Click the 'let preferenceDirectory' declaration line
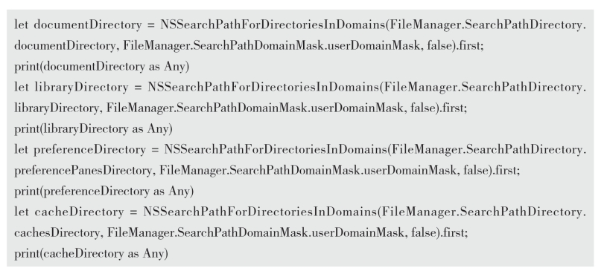Viewport: 604px width, 271px height. click(300, 150)
